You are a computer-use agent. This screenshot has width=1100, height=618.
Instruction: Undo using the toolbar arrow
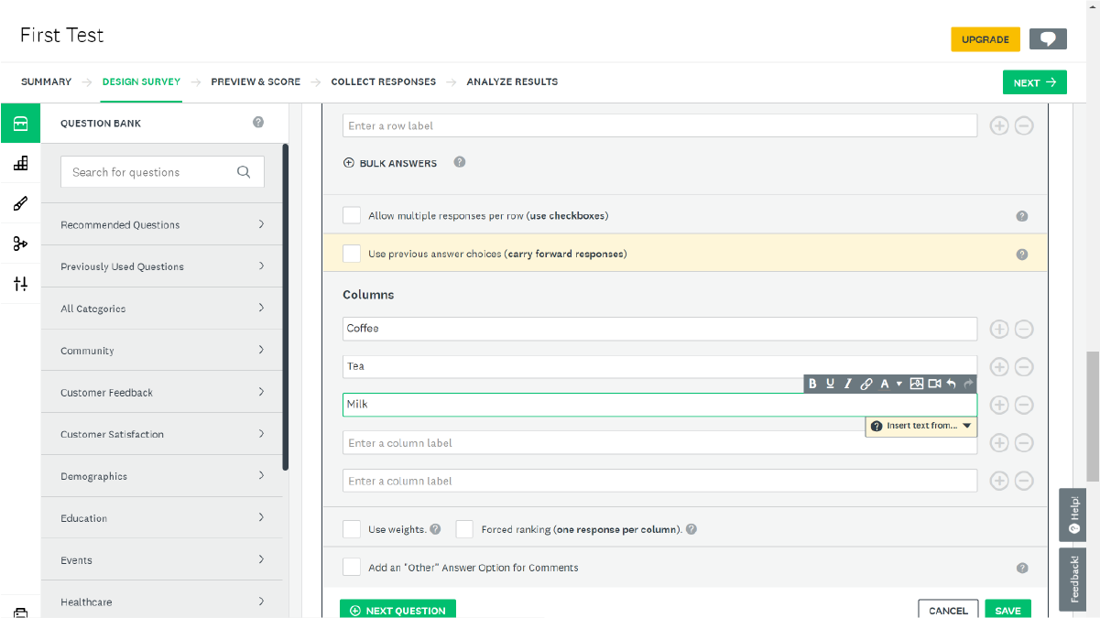[x=952, y=384]
